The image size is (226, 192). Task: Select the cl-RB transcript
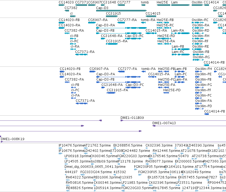73,39
